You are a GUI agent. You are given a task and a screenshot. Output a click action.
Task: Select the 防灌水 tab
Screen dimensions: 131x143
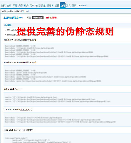click(x=50, y=6)
